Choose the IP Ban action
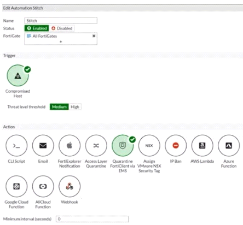Viewport: 243px width, 225px height. (x=176, y=146)
